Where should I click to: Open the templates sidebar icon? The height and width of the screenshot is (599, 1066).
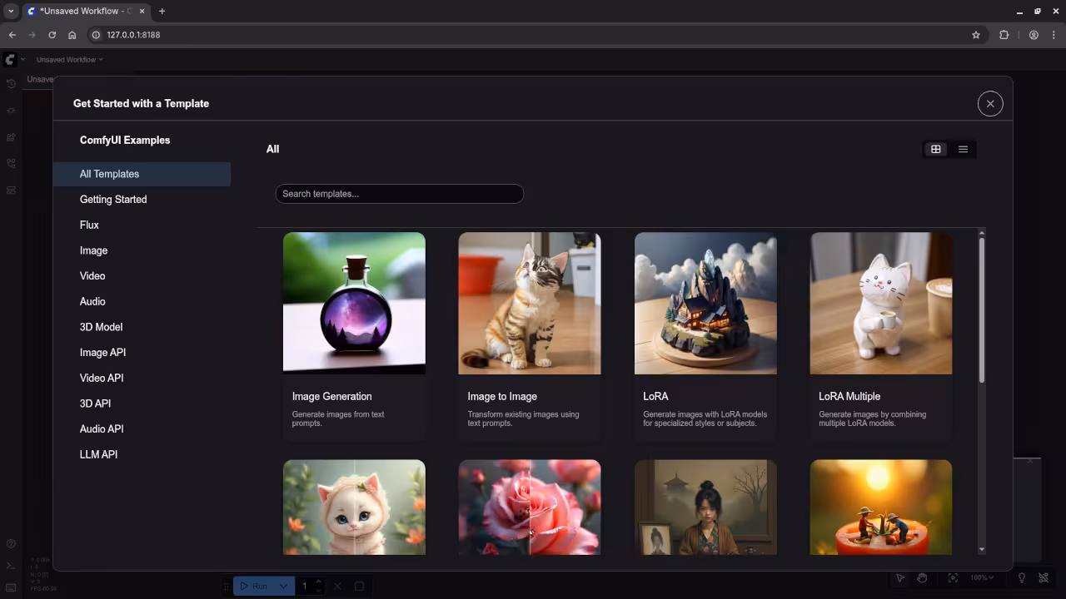(x=11, y=191)
